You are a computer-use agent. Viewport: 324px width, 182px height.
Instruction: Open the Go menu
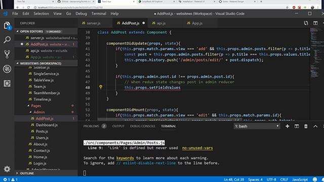tap(68, 14)
